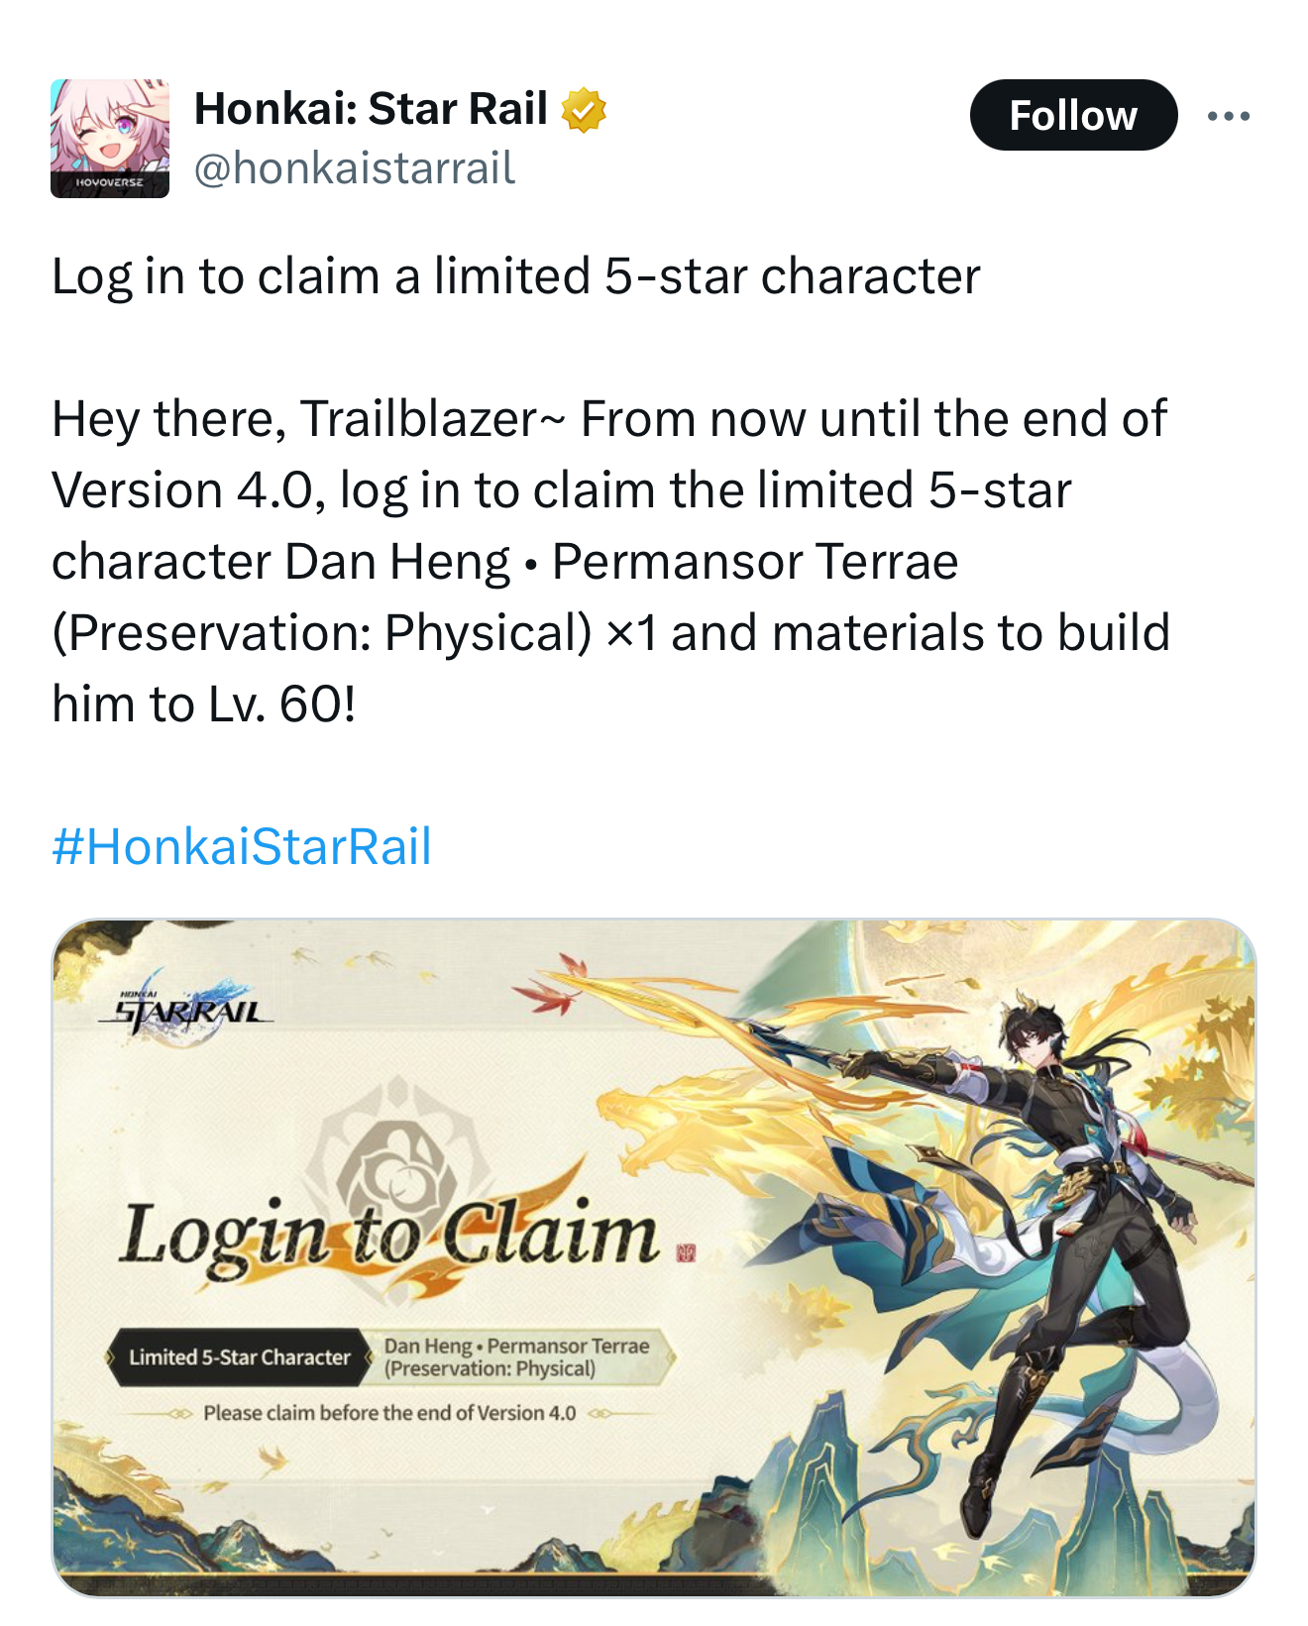Click the gold verified badge

pyautogui.click(x=584, y=110)
